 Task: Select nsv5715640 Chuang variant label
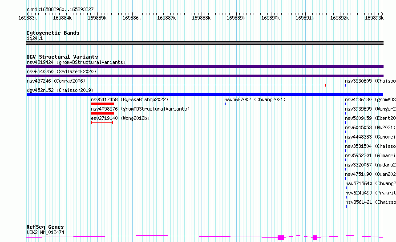[370, 183]
